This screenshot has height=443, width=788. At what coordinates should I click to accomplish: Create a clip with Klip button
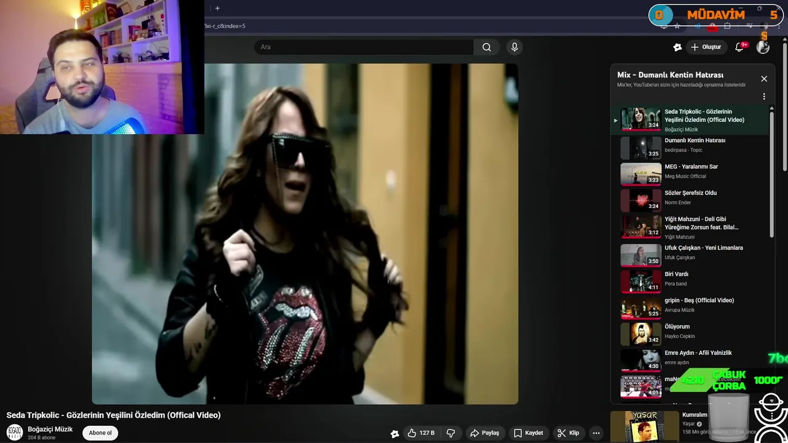click(568, 433)
